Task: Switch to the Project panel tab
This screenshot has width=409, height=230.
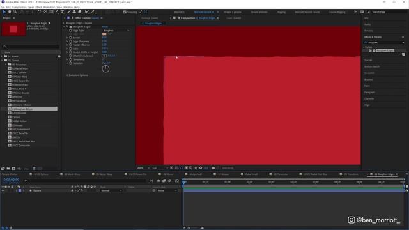Action: tap(7, 18)
